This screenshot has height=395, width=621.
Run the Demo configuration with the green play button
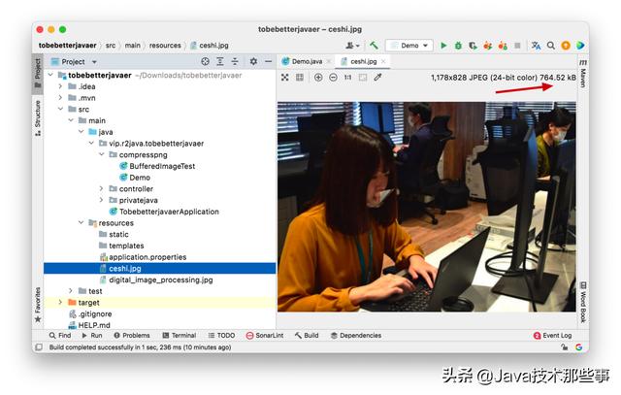(x=443, y=46)
